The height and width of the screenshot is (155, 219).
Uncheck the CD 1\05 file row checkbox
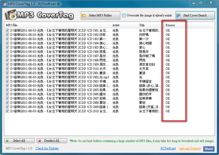(x=7, y=47)
